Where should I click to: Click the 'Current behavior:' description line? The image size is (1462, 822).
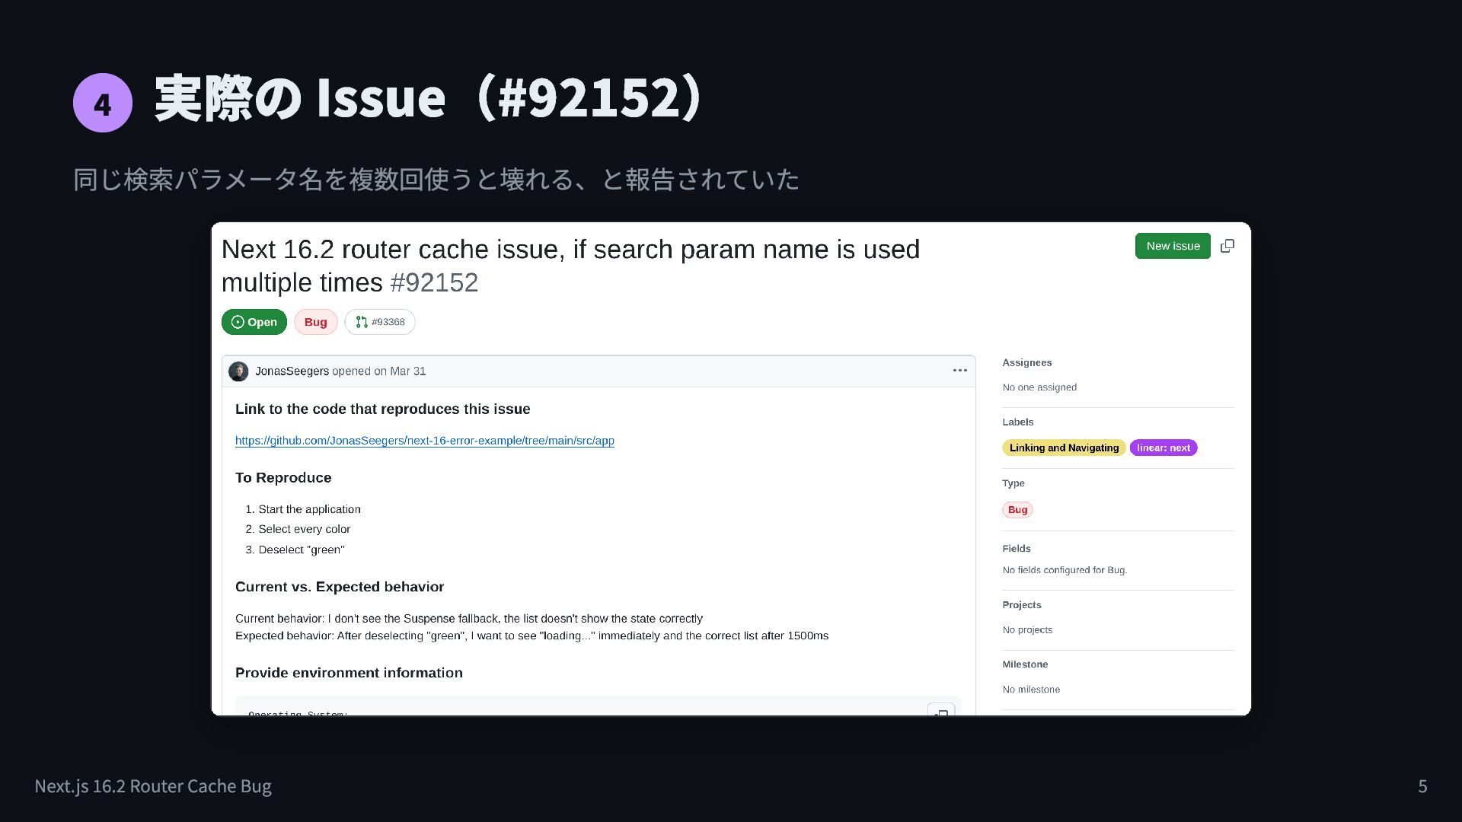(469, 619)
